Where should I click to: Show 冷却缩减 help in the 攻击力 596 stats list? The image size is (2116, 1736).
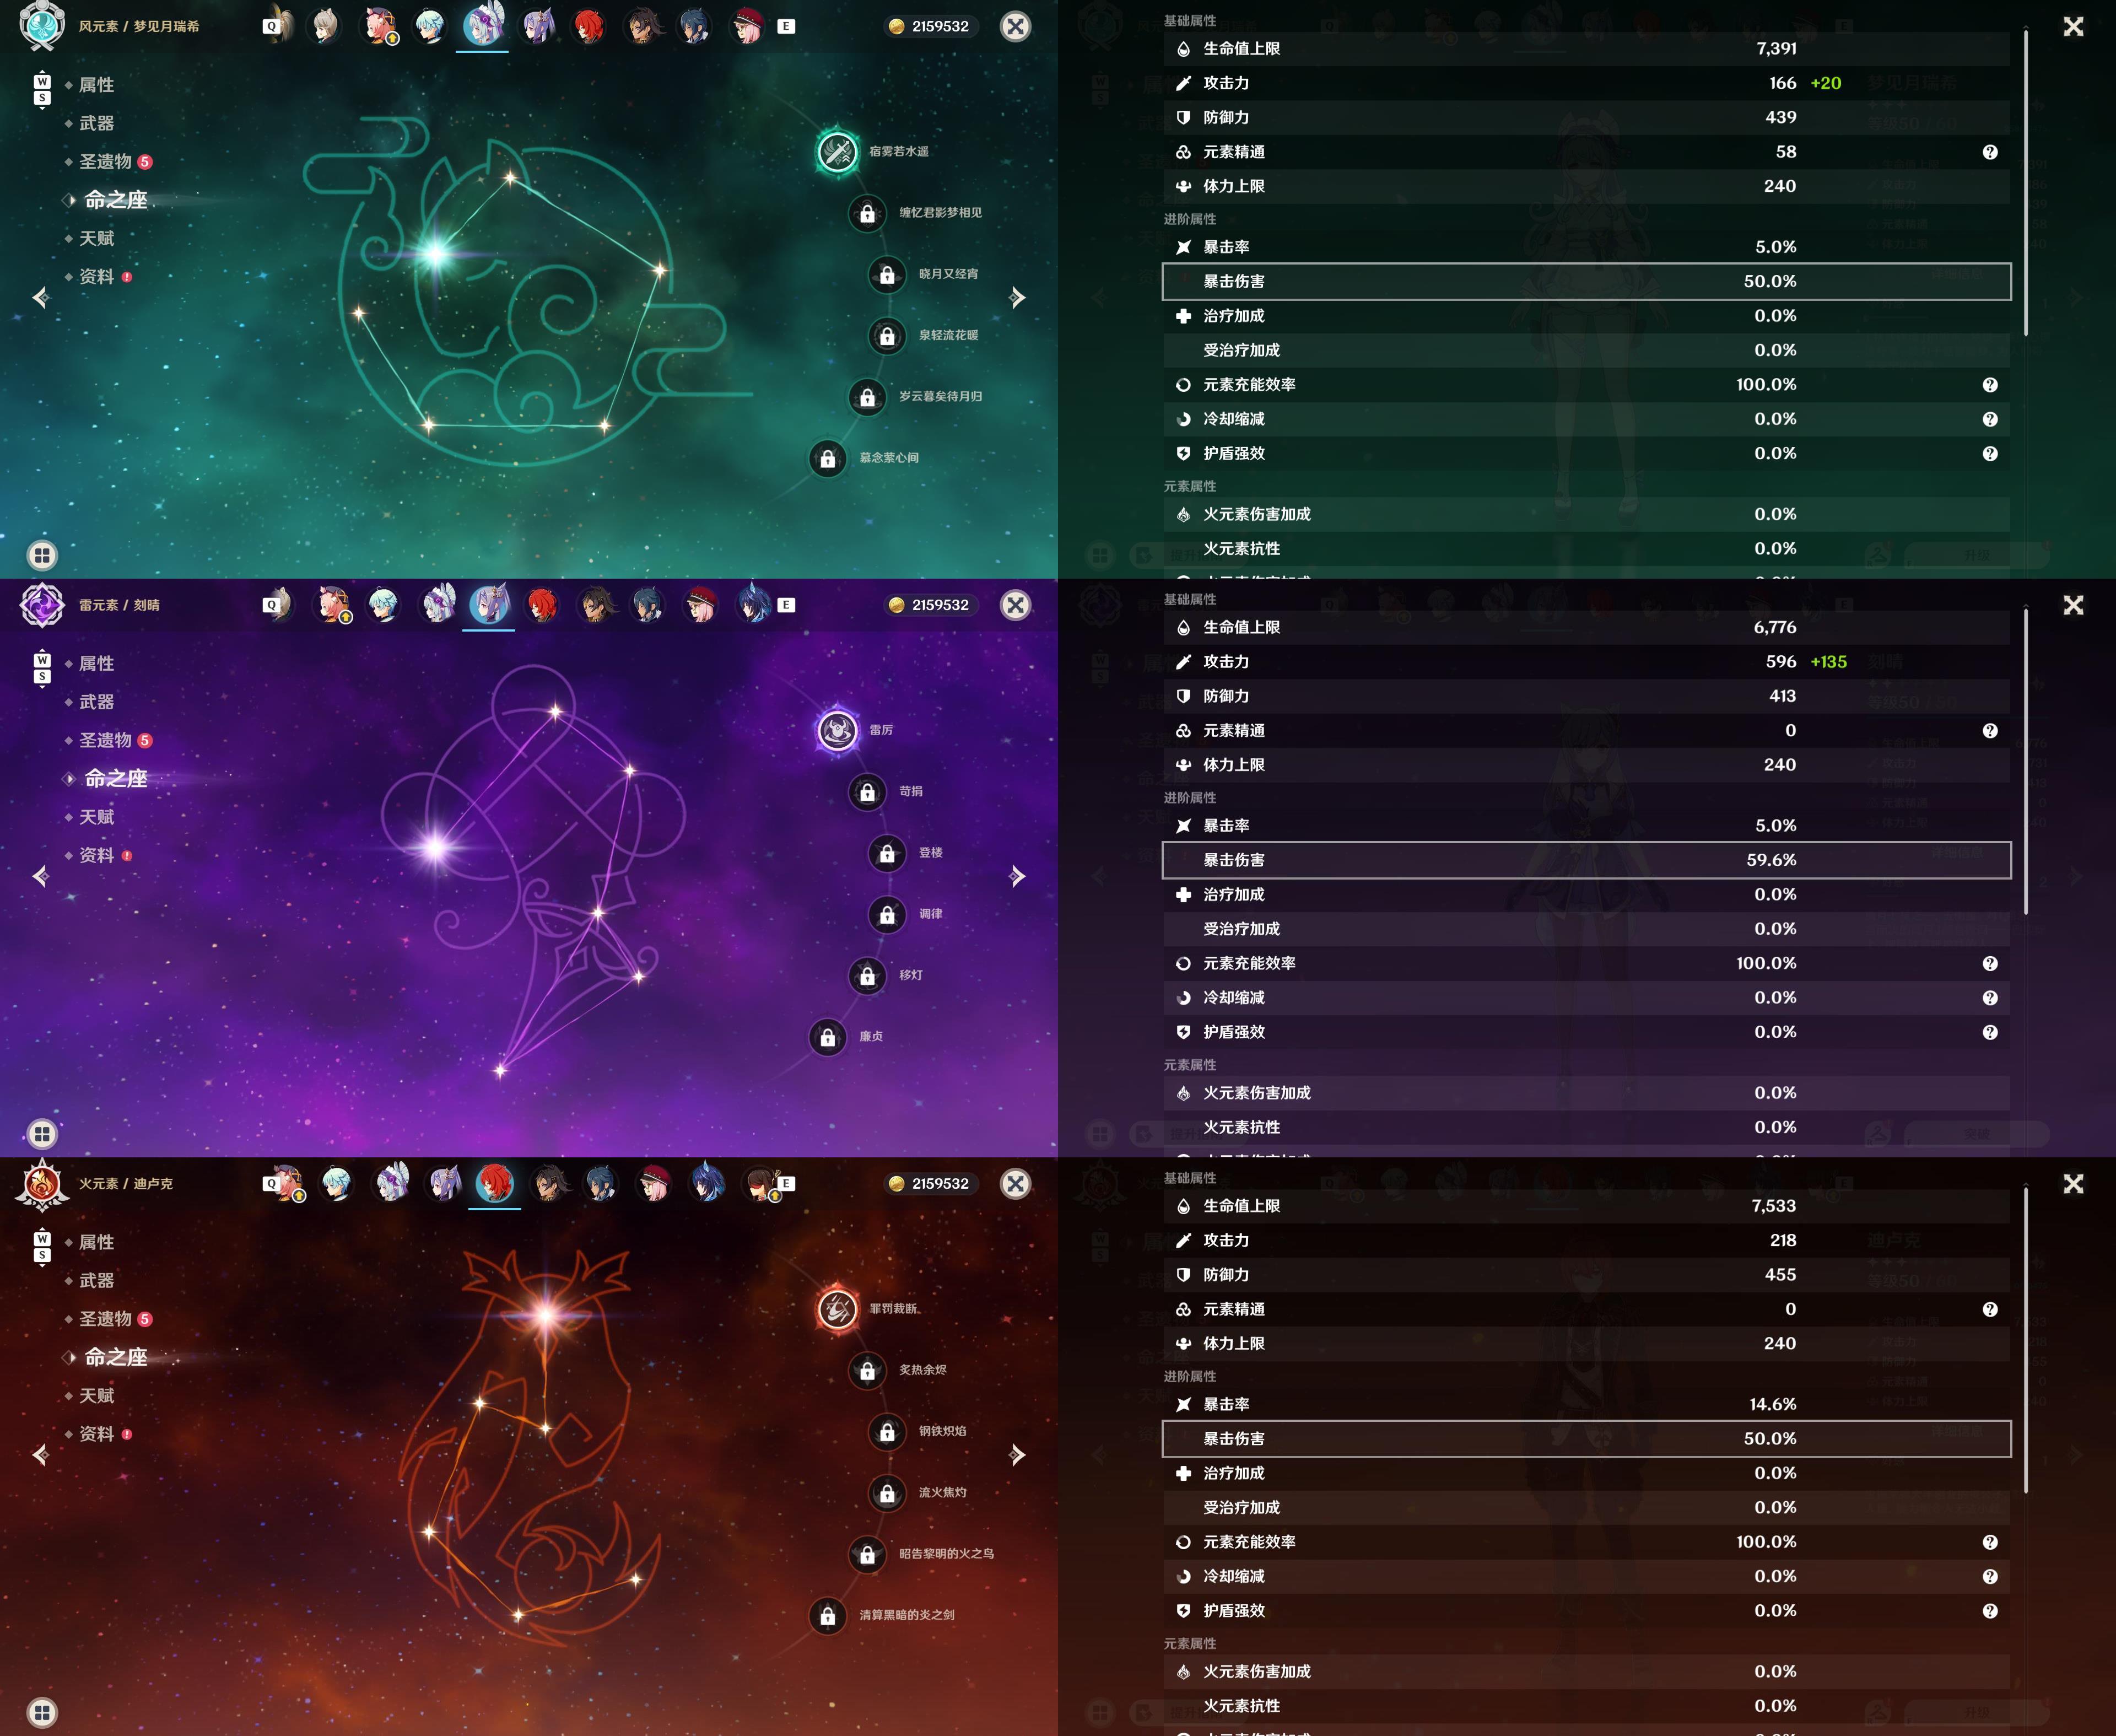[1990, 998]
